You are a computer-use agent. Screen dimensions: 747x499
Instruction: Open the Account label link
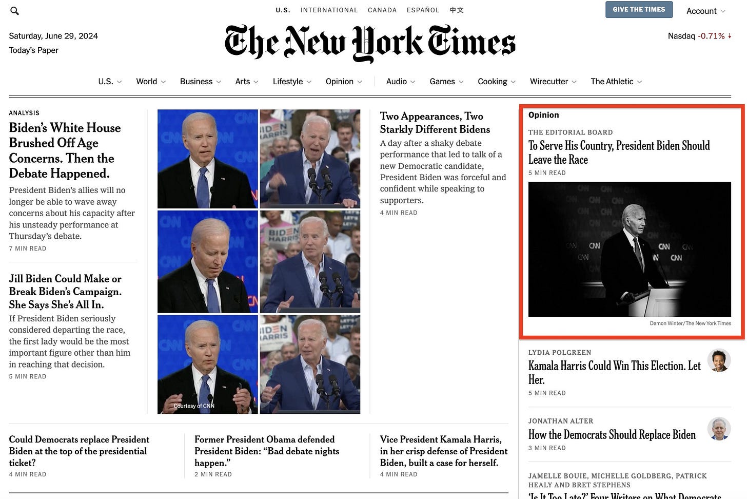(x=701, y=11)
